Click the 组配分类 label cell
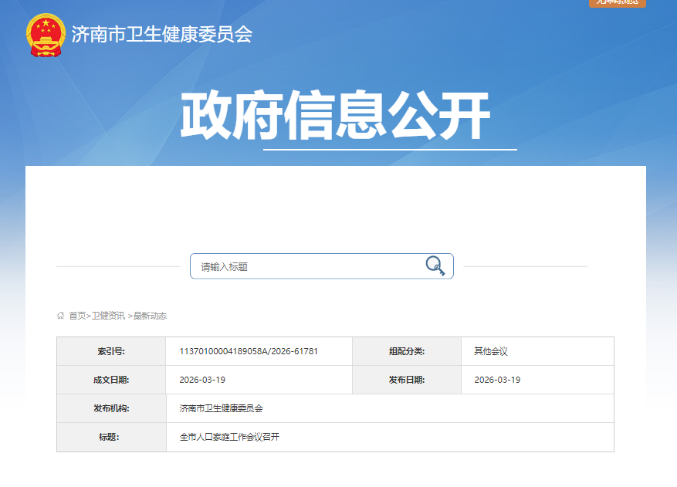The height and width of the screenshot is (487, 677). pyautogui.click(x=406, y=351)
